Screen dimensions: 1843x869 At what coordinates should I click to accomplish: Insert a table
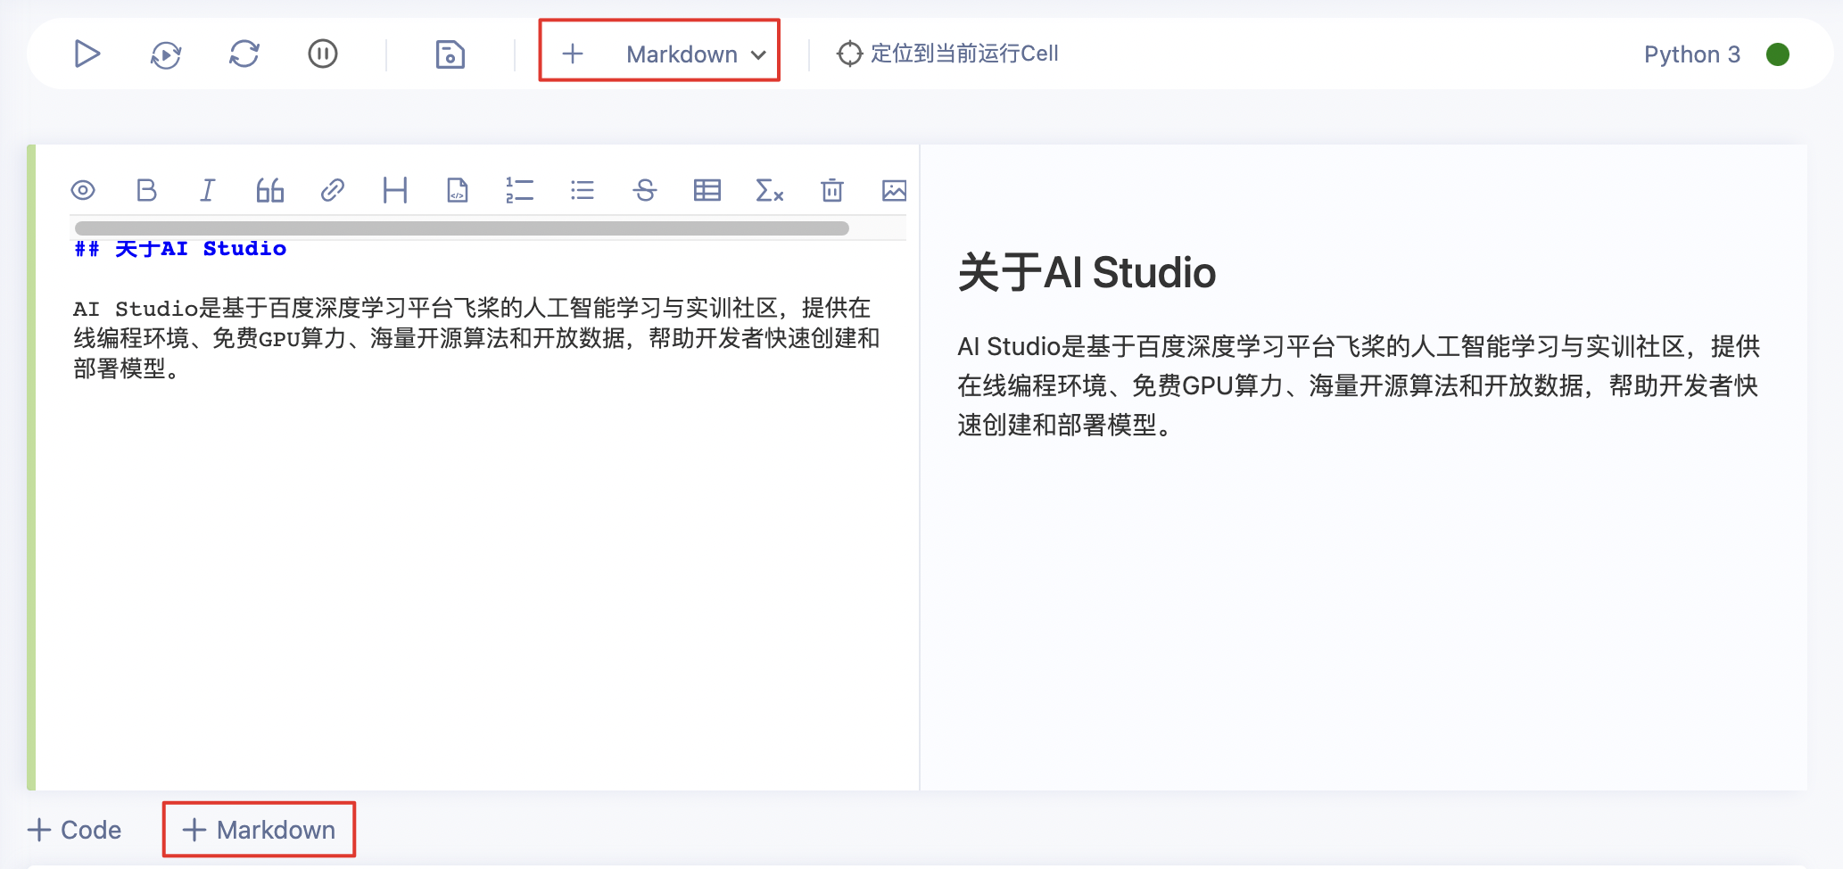(x=707, y=190)
